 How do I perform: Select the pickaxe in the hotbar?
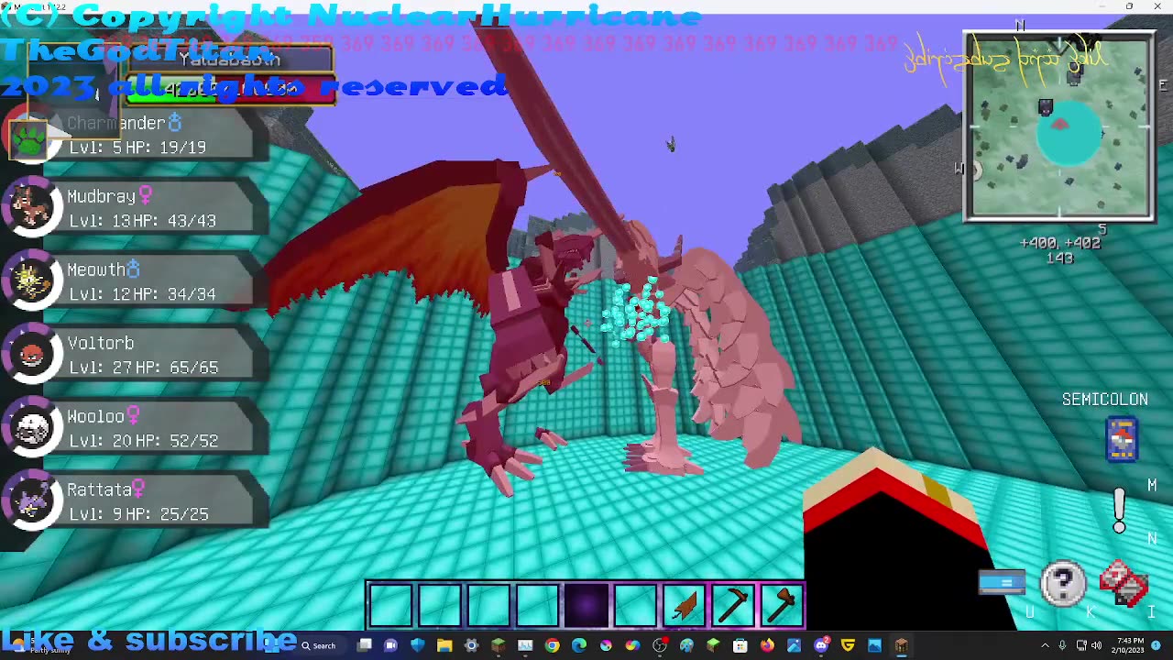733,604
